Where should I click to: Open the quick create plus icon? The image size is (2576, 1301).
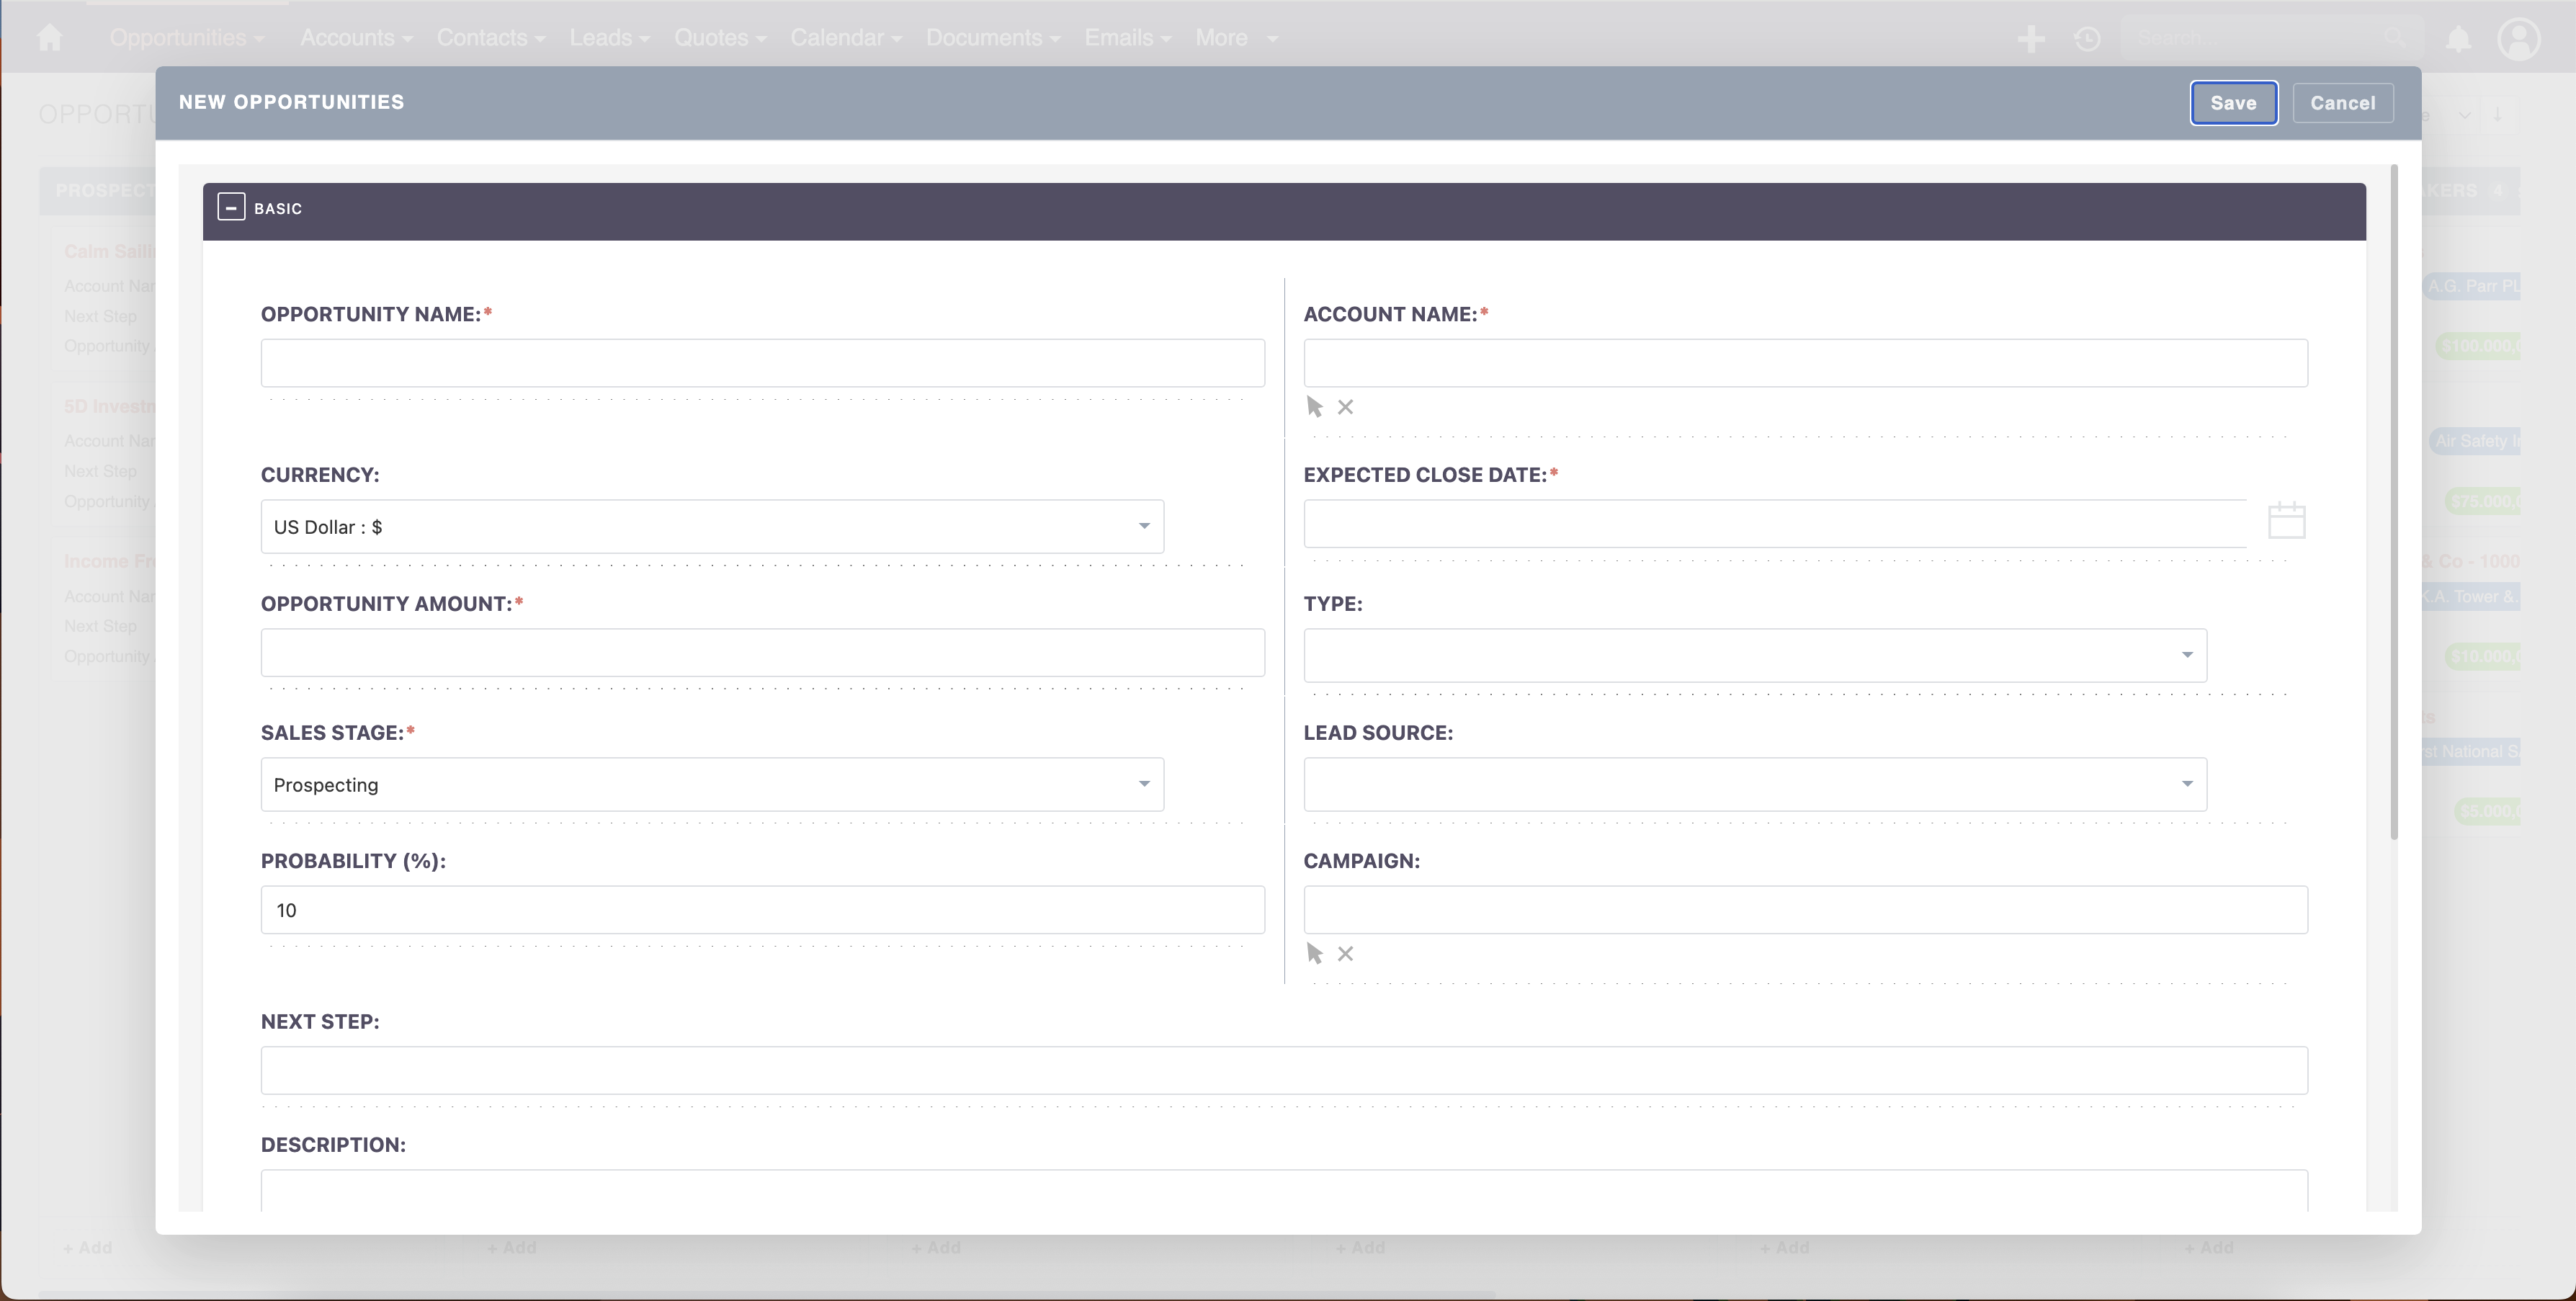2030,39
